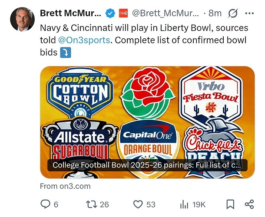Click the Brett McMur... display name

[70, 13]
